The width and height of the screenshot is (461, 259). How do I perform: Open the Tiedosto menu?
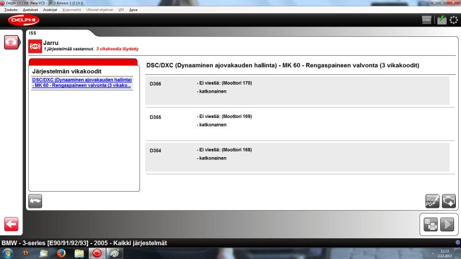10,10
